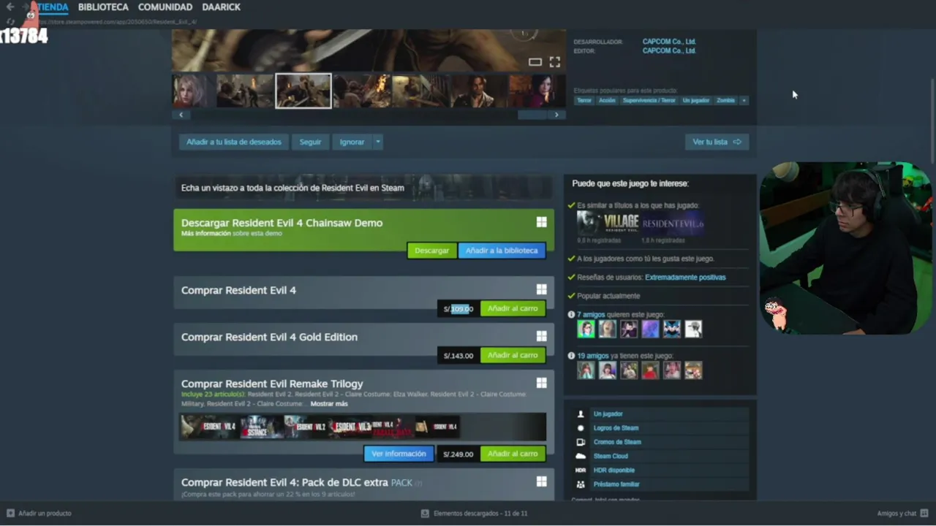The width and height of the screenshot is (936, 526).
Task: Click the Acción tag
Action: click(607, 100)
